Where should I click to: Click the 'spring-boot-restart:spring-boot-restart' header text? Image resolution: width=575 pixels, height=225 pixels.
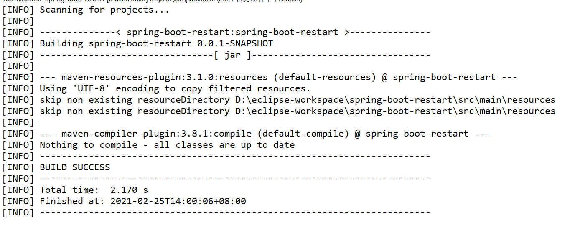point(232,32)
